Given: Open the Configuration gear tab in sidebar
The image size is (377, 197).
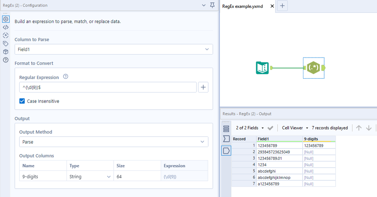Looking at the screenshot, I should [6, 19].
